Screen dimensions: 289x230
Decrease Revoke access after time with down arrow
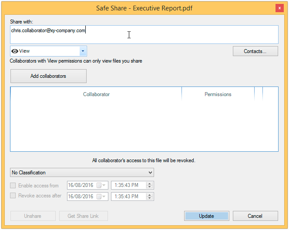[149, 198]
